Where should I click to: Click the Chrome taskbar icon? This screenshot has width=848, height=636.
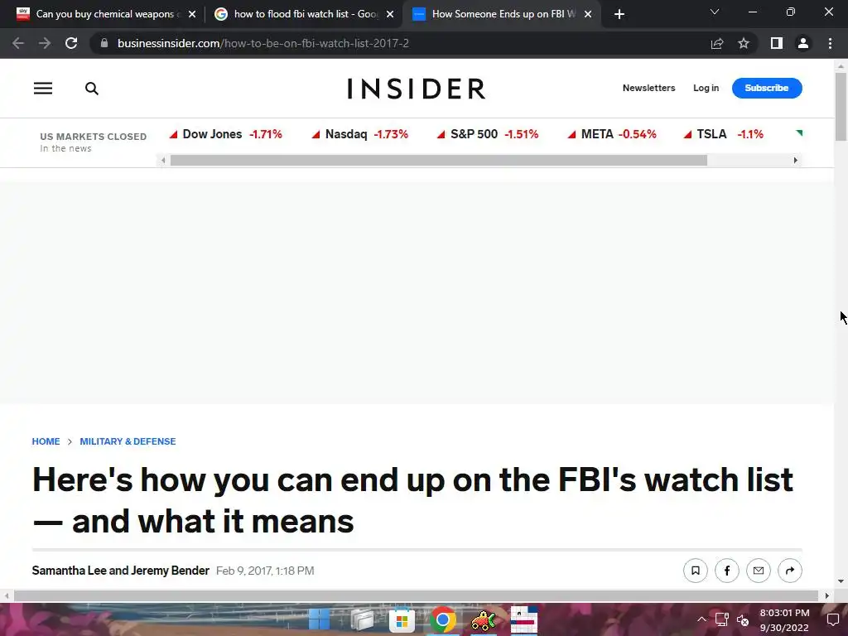click(443, 619)
